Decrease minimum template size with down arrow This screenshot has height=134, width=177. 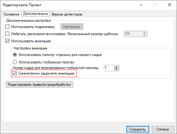click(x=145, y=35)
